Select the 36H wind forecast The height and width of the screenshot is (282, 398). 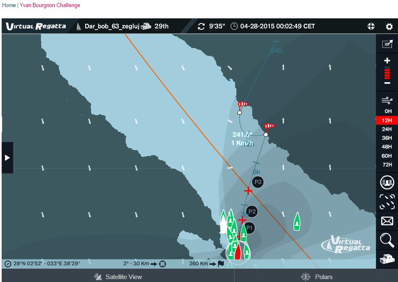pos(387,138)
